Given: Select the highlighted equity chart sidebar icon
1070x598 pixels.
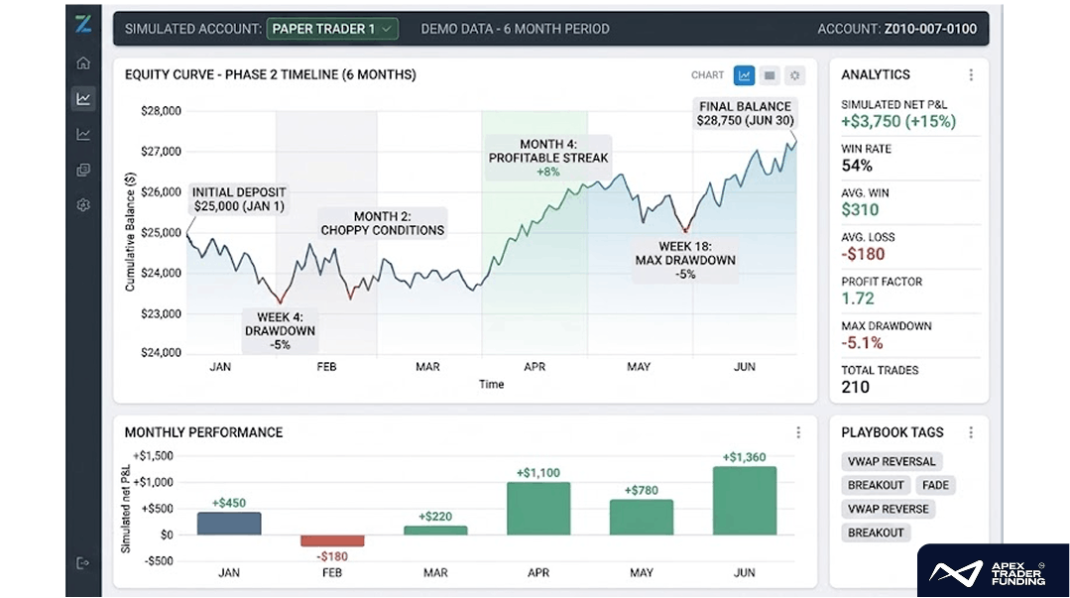Looking at the screenshot, I should [x=83, y=99].
